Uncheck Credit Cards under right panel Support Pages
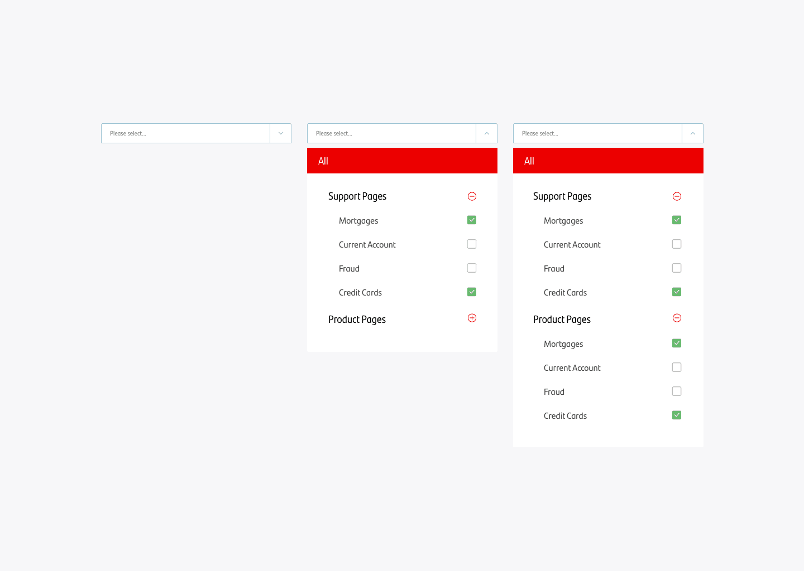 677,292
